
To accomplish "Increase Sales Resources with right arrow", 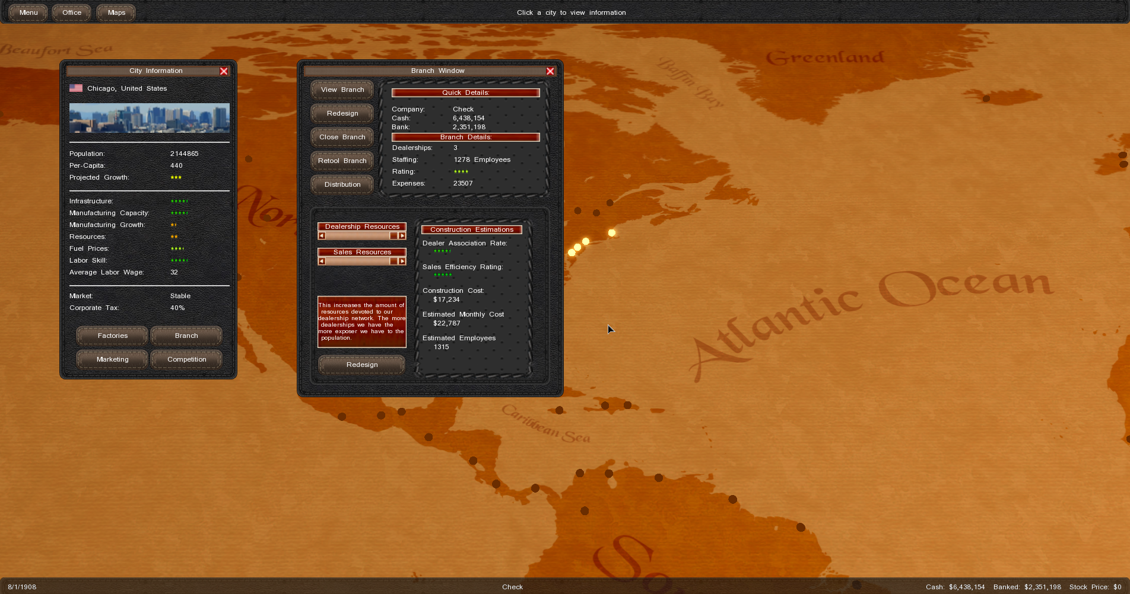I will pyautogui.click(x=402, y=261).
